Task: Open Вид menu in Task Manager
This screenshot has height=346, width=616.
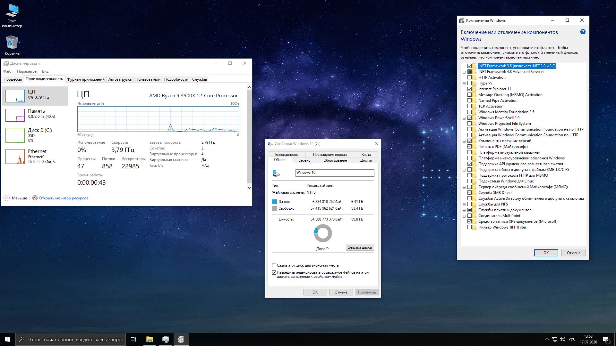Action: (x=45, y=71)
